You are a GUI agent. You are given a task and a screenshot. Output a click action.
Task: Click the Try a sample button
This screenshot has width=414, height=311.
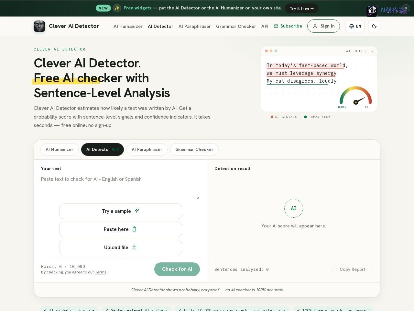[x=121, y=211]
